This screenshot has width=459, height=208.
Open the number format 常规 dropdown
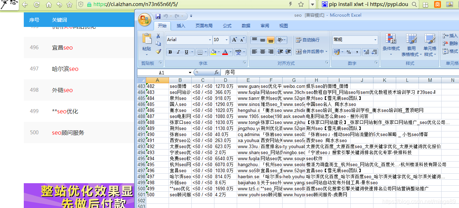(376, 40)
